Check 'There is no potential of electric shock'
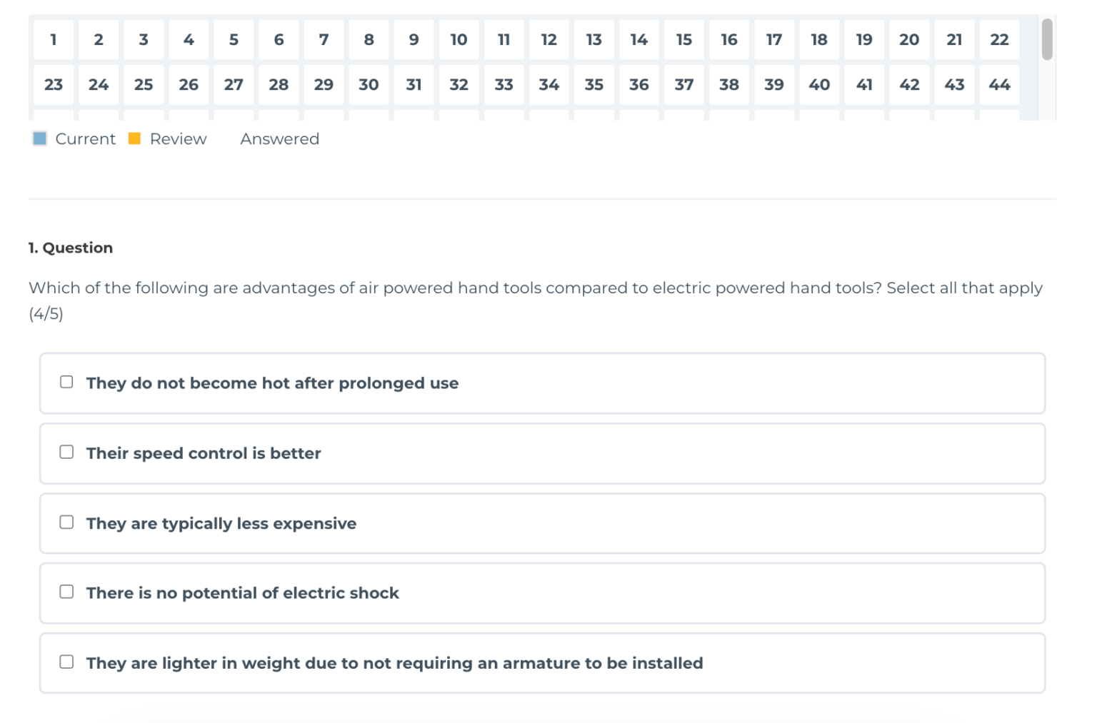The width and height of the screenshot is (1097, 723). tap(66, 592)
